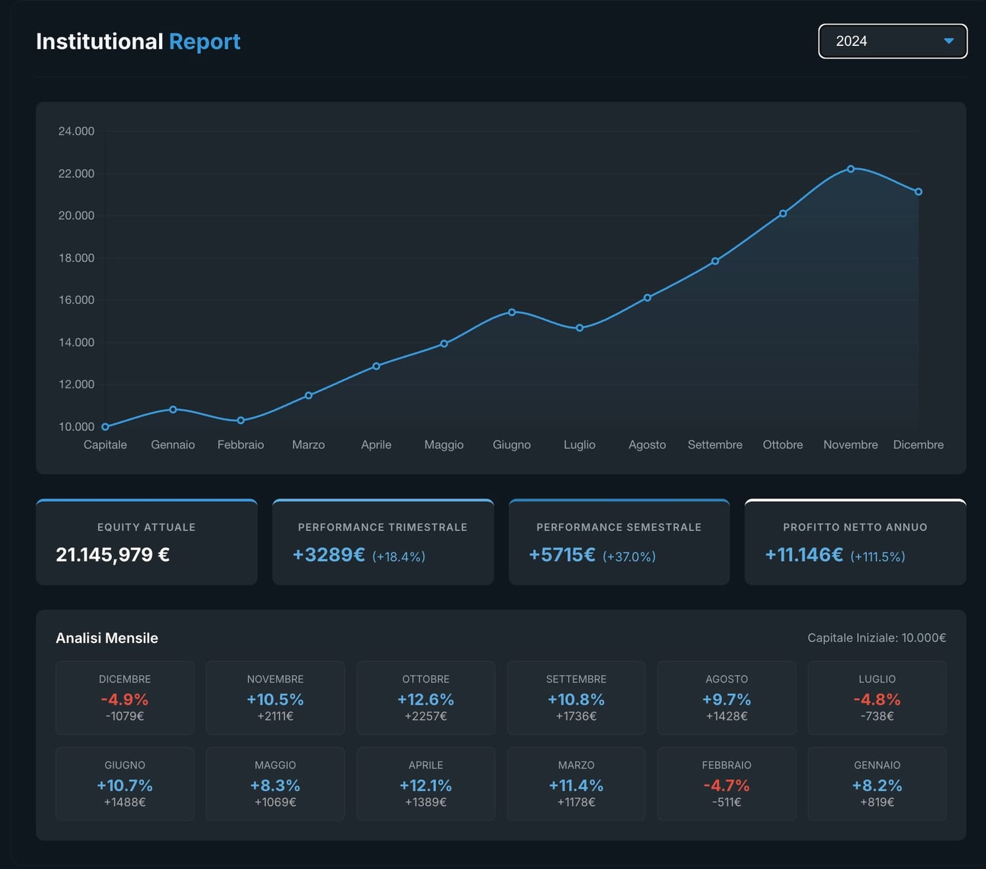This screenshot has height=869, width=986.
Task: Select the Performance Trimestrale card
Action: coord(383,543)
